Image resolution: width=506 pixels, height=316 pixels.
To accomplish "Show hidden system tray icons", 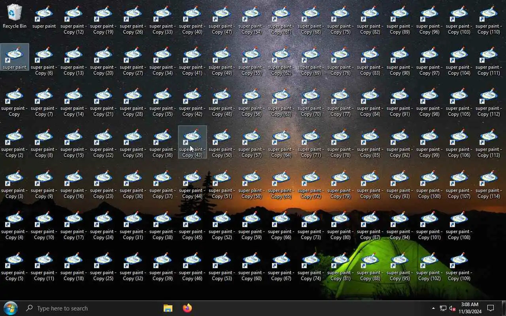I will pyautogui.click(x=433, y=308).
